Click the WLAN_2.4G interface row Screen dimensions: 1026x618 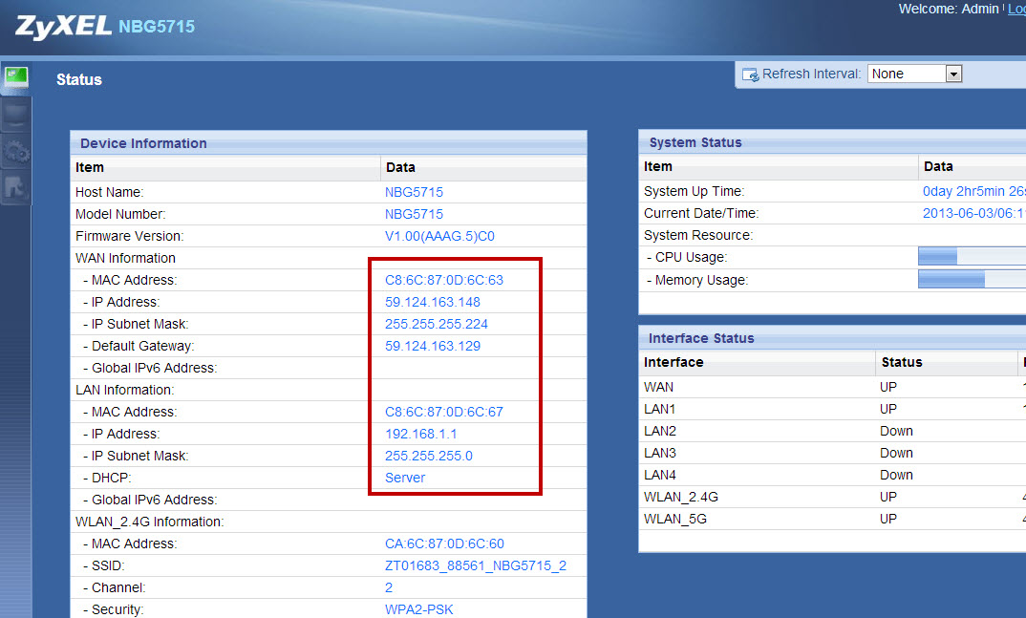pyautogui.click(x=832, y=497)
